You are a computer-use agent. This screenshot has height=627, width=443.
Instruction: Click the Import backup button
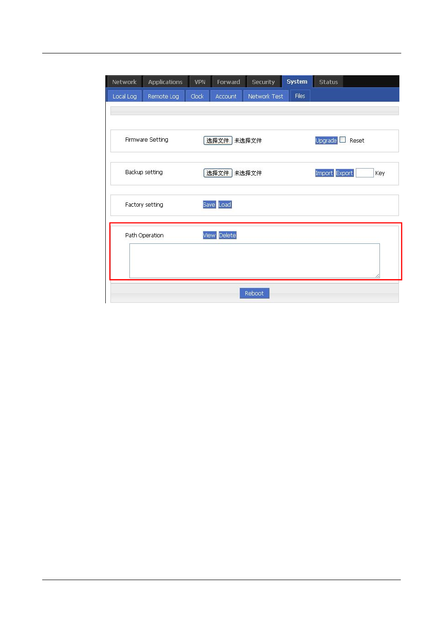pyautogui.click(x=324, y=173)
